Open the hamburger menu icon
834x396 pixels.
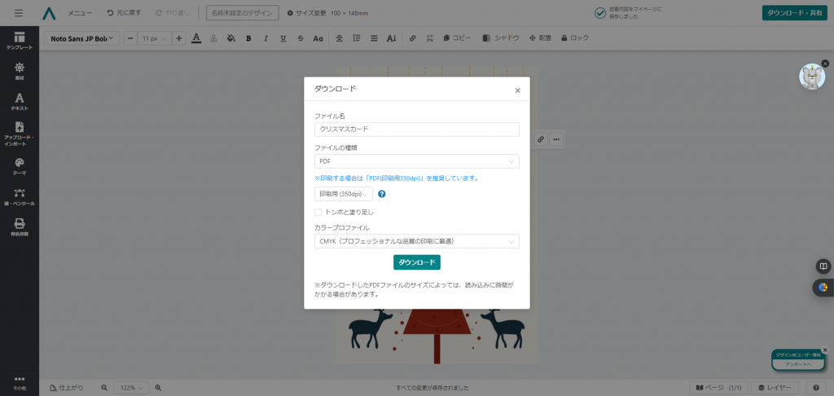point(19,13)
